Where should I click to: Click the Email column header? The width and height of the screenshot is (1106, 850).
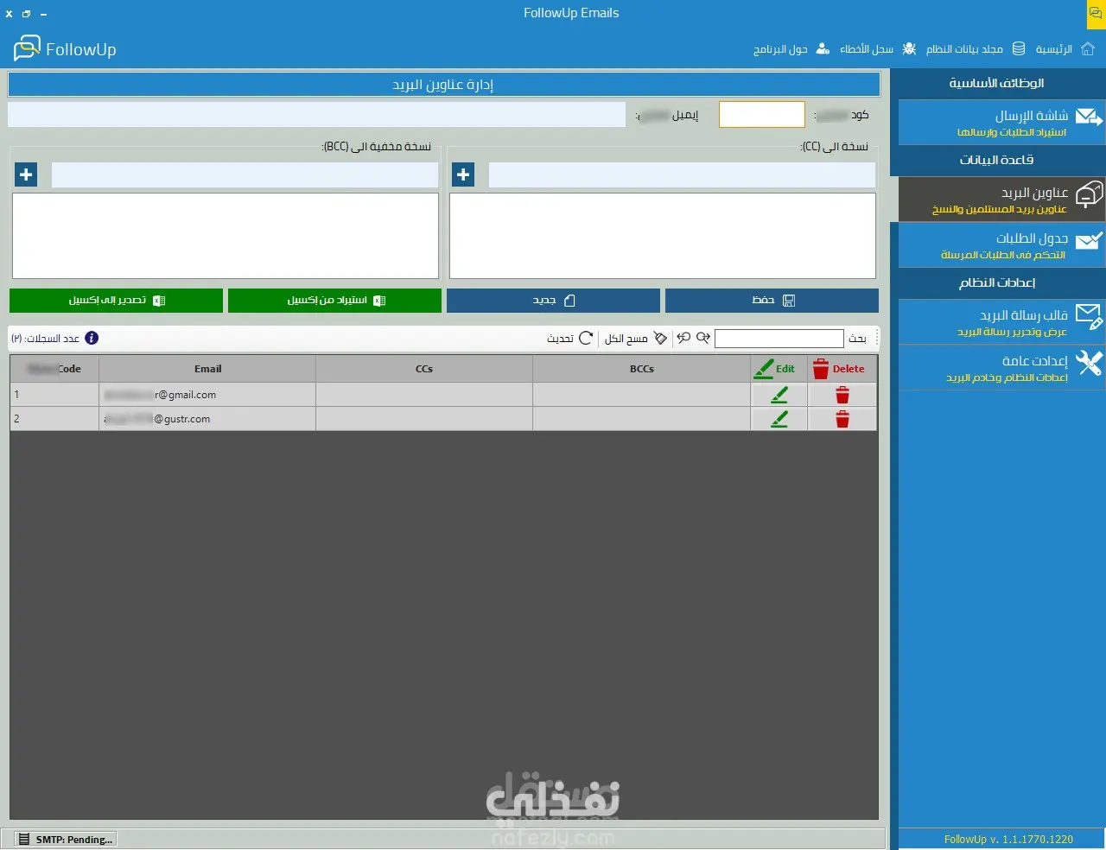[207, 369]
